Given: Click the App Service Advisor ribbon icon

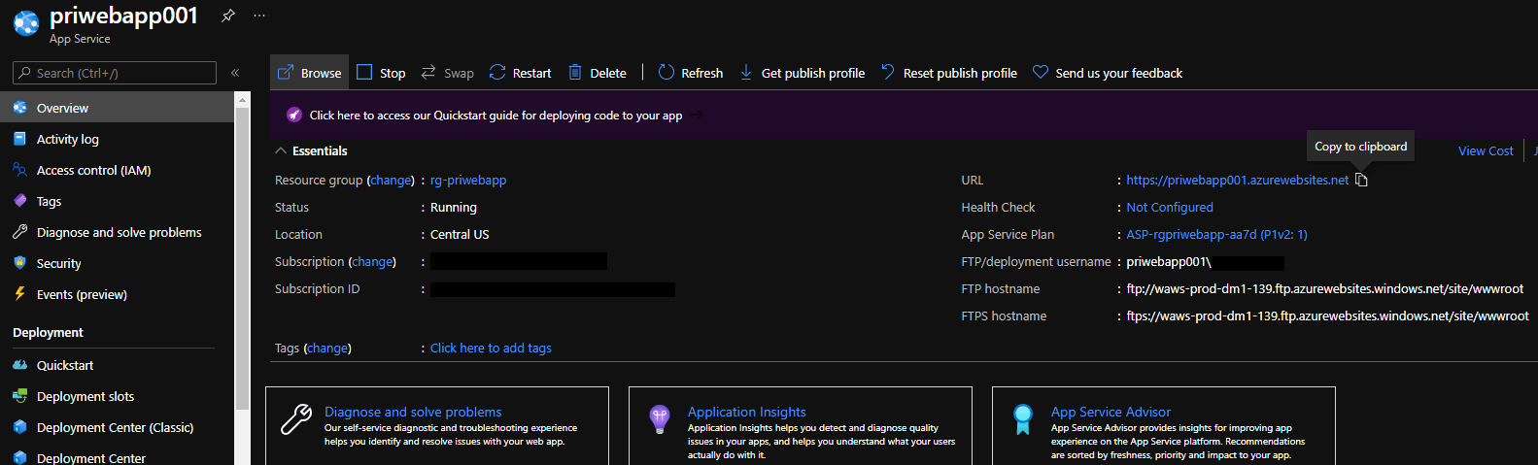Looking at the screenshot, I should 1022,419.
